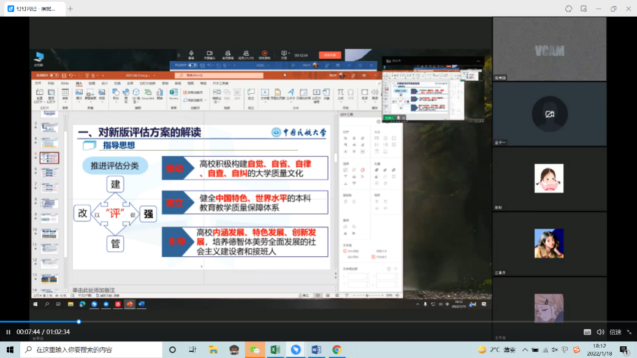Open a new tab with plus button
Screen dimensions: 637x358
click(71, 9)
